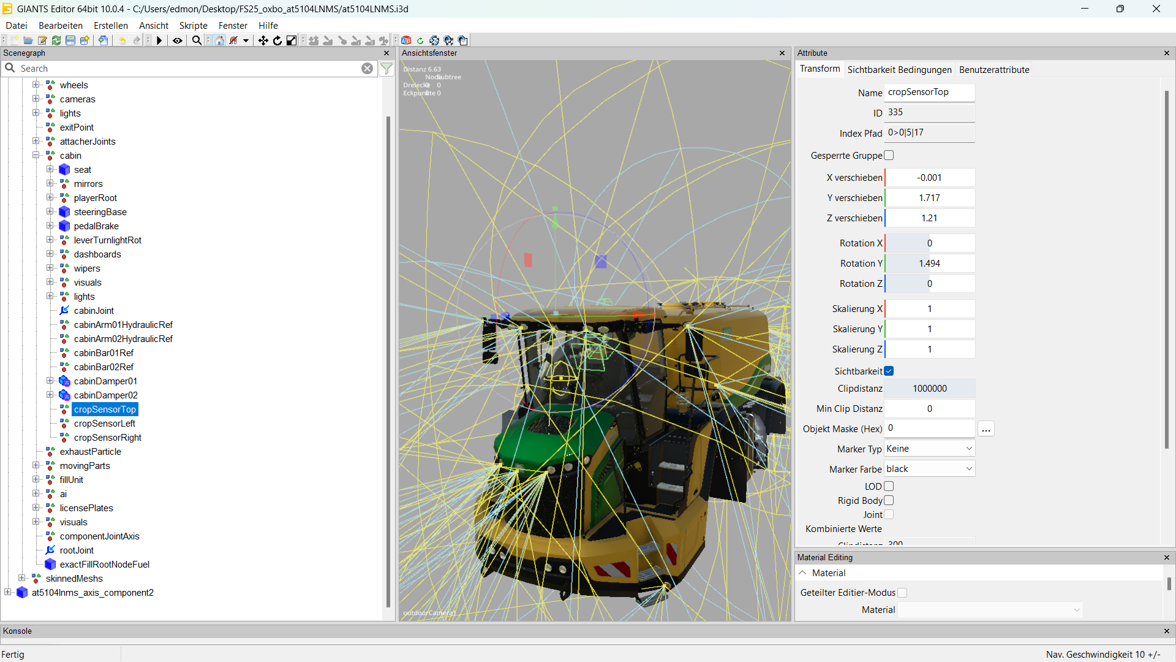Click the edit file pencil toolbar icon

(42, 40)
